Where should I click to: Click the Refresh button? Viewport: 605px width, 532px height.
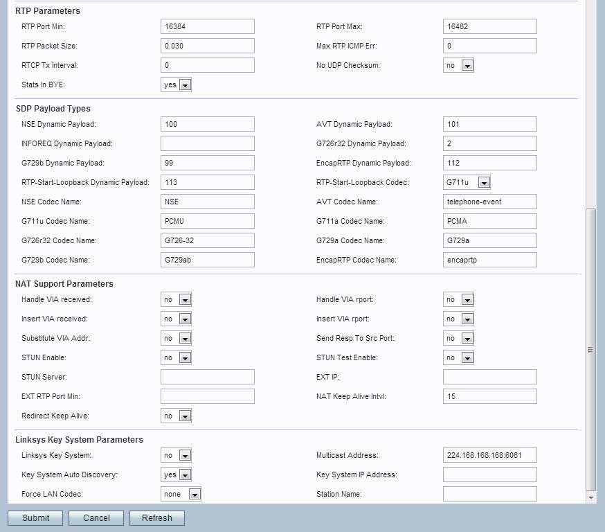[x=156, y=517]
